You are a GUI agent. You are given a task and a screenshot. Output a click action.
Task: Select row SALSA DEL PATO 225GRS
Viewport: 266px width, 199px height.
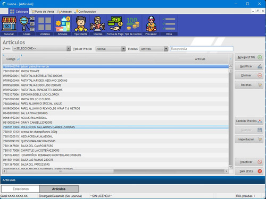(115, 165)
